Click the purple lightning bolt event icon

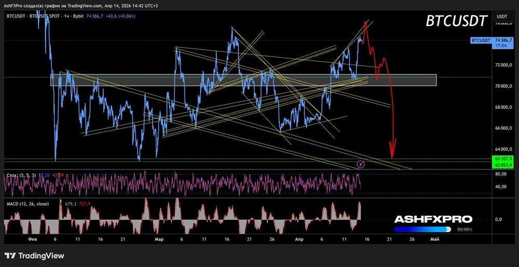pos(361,164)
